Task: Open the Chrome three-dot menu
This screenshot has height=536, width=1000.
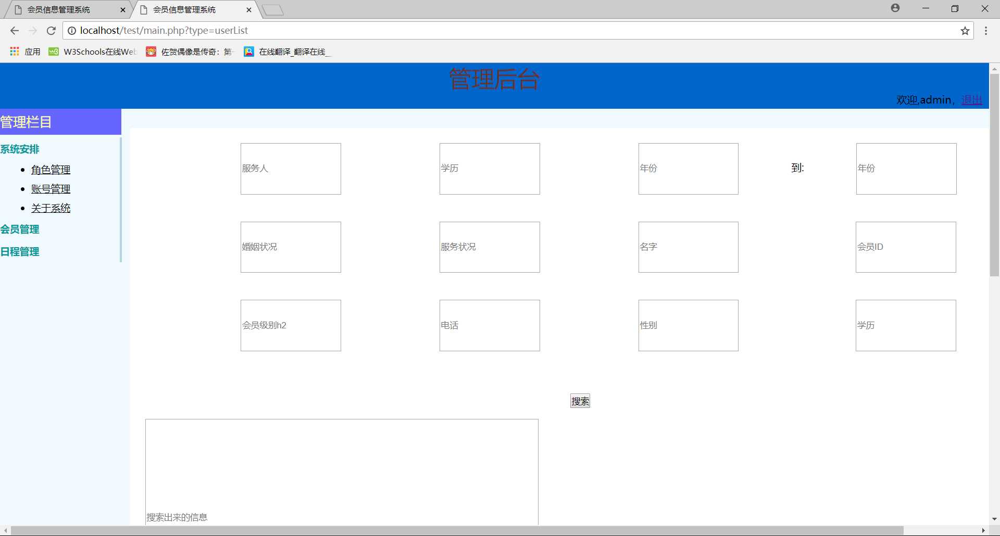Action: point(986,31)
